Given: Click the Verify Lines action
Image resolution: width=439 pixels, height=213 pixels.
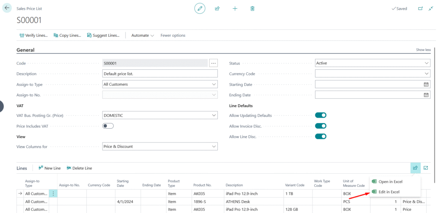Looking at the screenshot, I should tap(33, 35).
